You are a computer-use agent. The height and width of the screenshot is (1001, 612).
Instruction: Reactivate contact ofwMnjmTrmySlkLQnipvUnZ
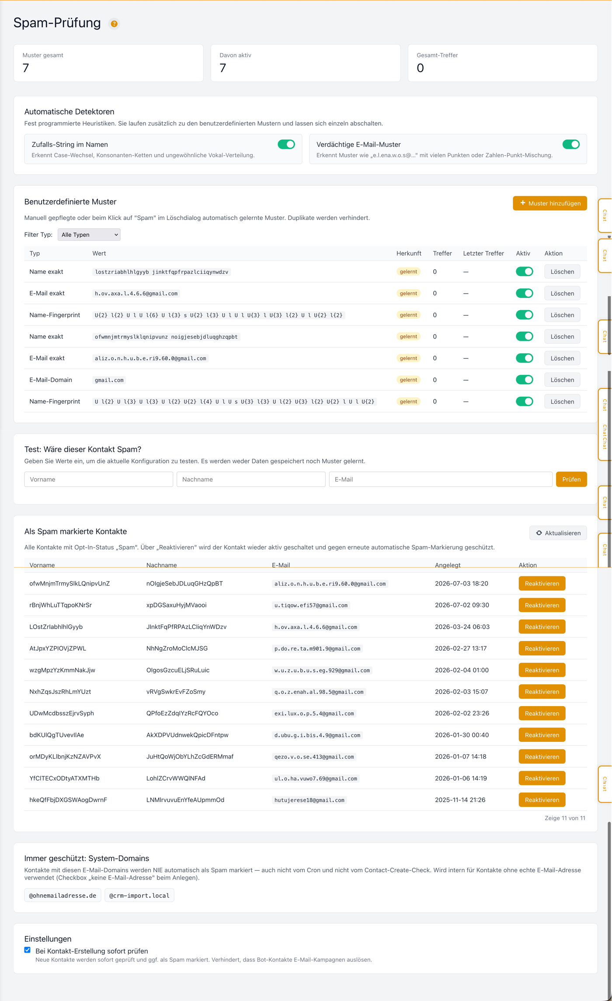542,583
